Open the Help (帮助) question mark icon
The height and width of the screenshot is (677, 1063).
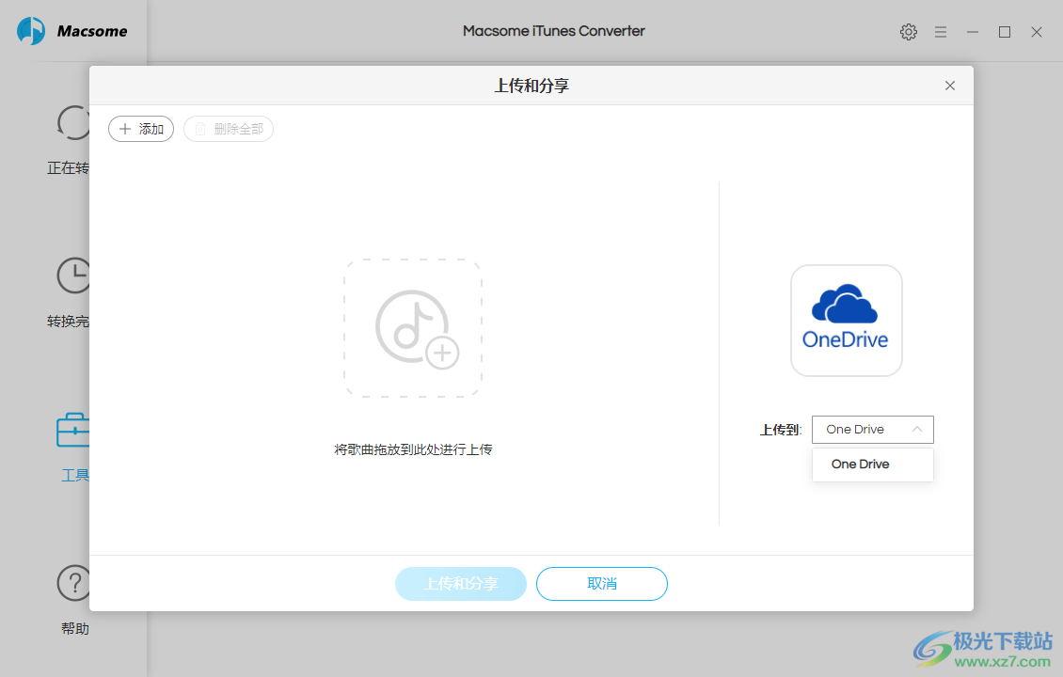point(73,583)
